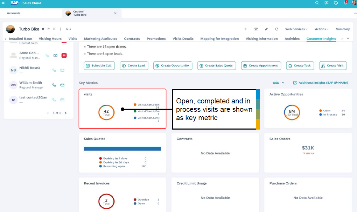Refresh the account with the refresh icon
This screenshot has width=357, height=212.
click(x=276, y=29)
